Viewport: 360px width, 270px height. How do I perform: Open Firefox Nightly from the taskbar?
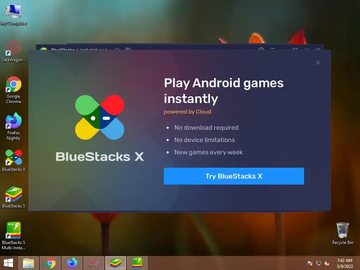[72, 263]
